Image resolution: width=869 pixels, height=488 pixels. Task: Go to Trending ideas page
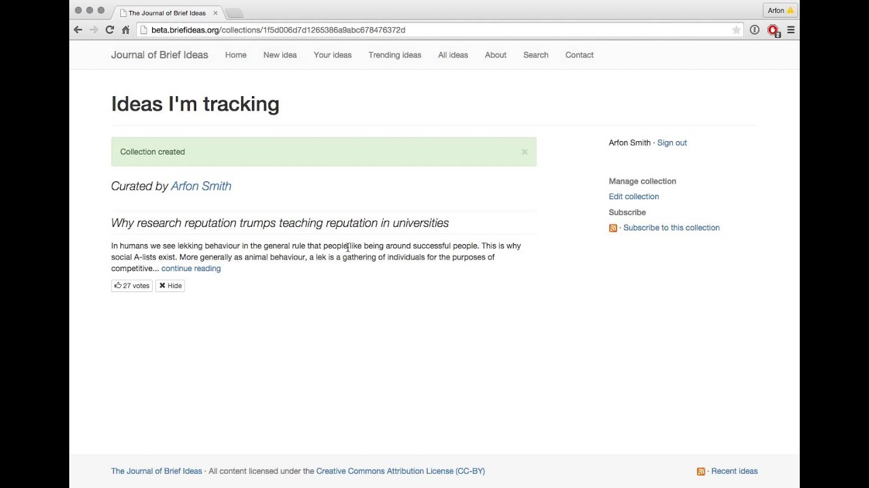click(x=394, y=55)
